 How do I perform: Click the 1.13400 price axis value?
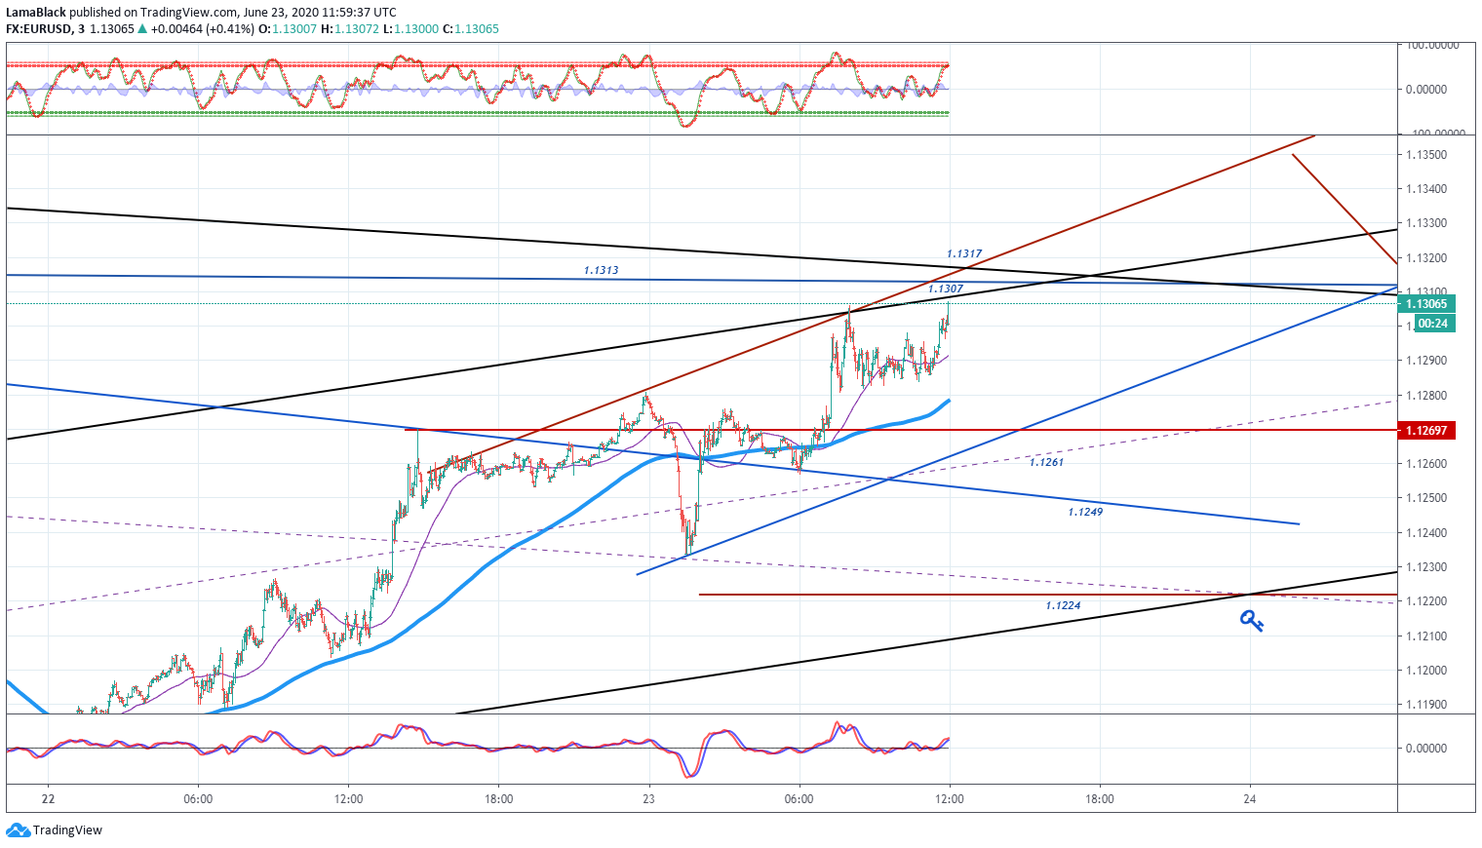pyautogui.click(x=1426, y=189)
